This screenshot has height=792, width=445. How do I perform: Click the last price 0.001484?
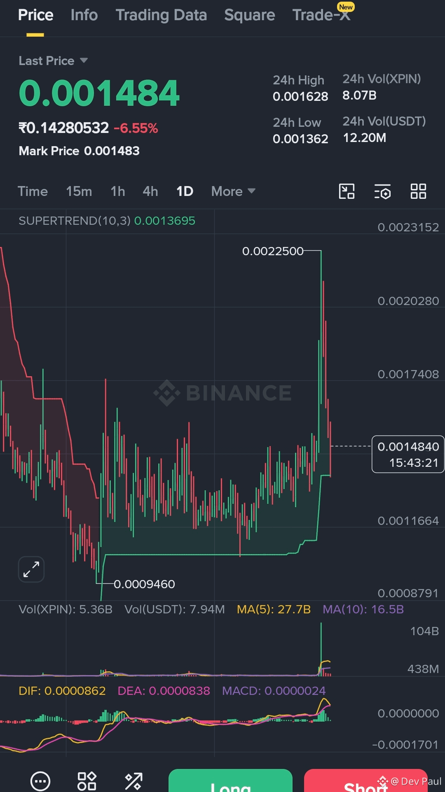99,93
